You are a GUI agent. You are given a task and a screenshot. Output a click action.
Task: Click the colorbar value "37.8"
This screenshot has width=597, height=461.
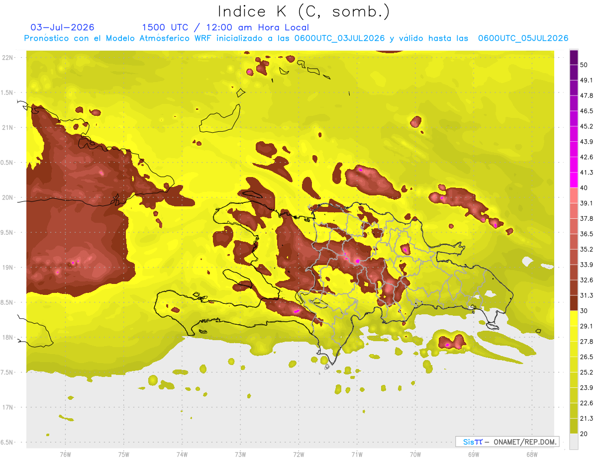pyautogui.click(x=587, y=218)
